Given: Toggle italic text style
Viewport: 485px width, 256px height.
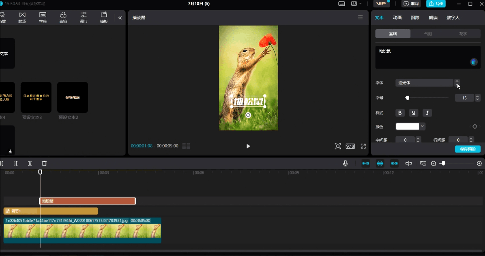Looking at the screenshot, I should pyautogui.click(x=427, y=113).
